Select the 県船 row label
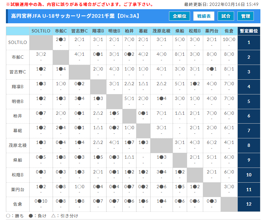 18,160
